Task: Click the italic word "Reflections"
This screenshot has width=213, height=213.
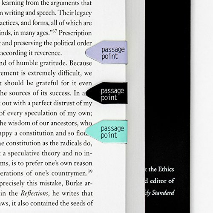Action: [34, 193]
